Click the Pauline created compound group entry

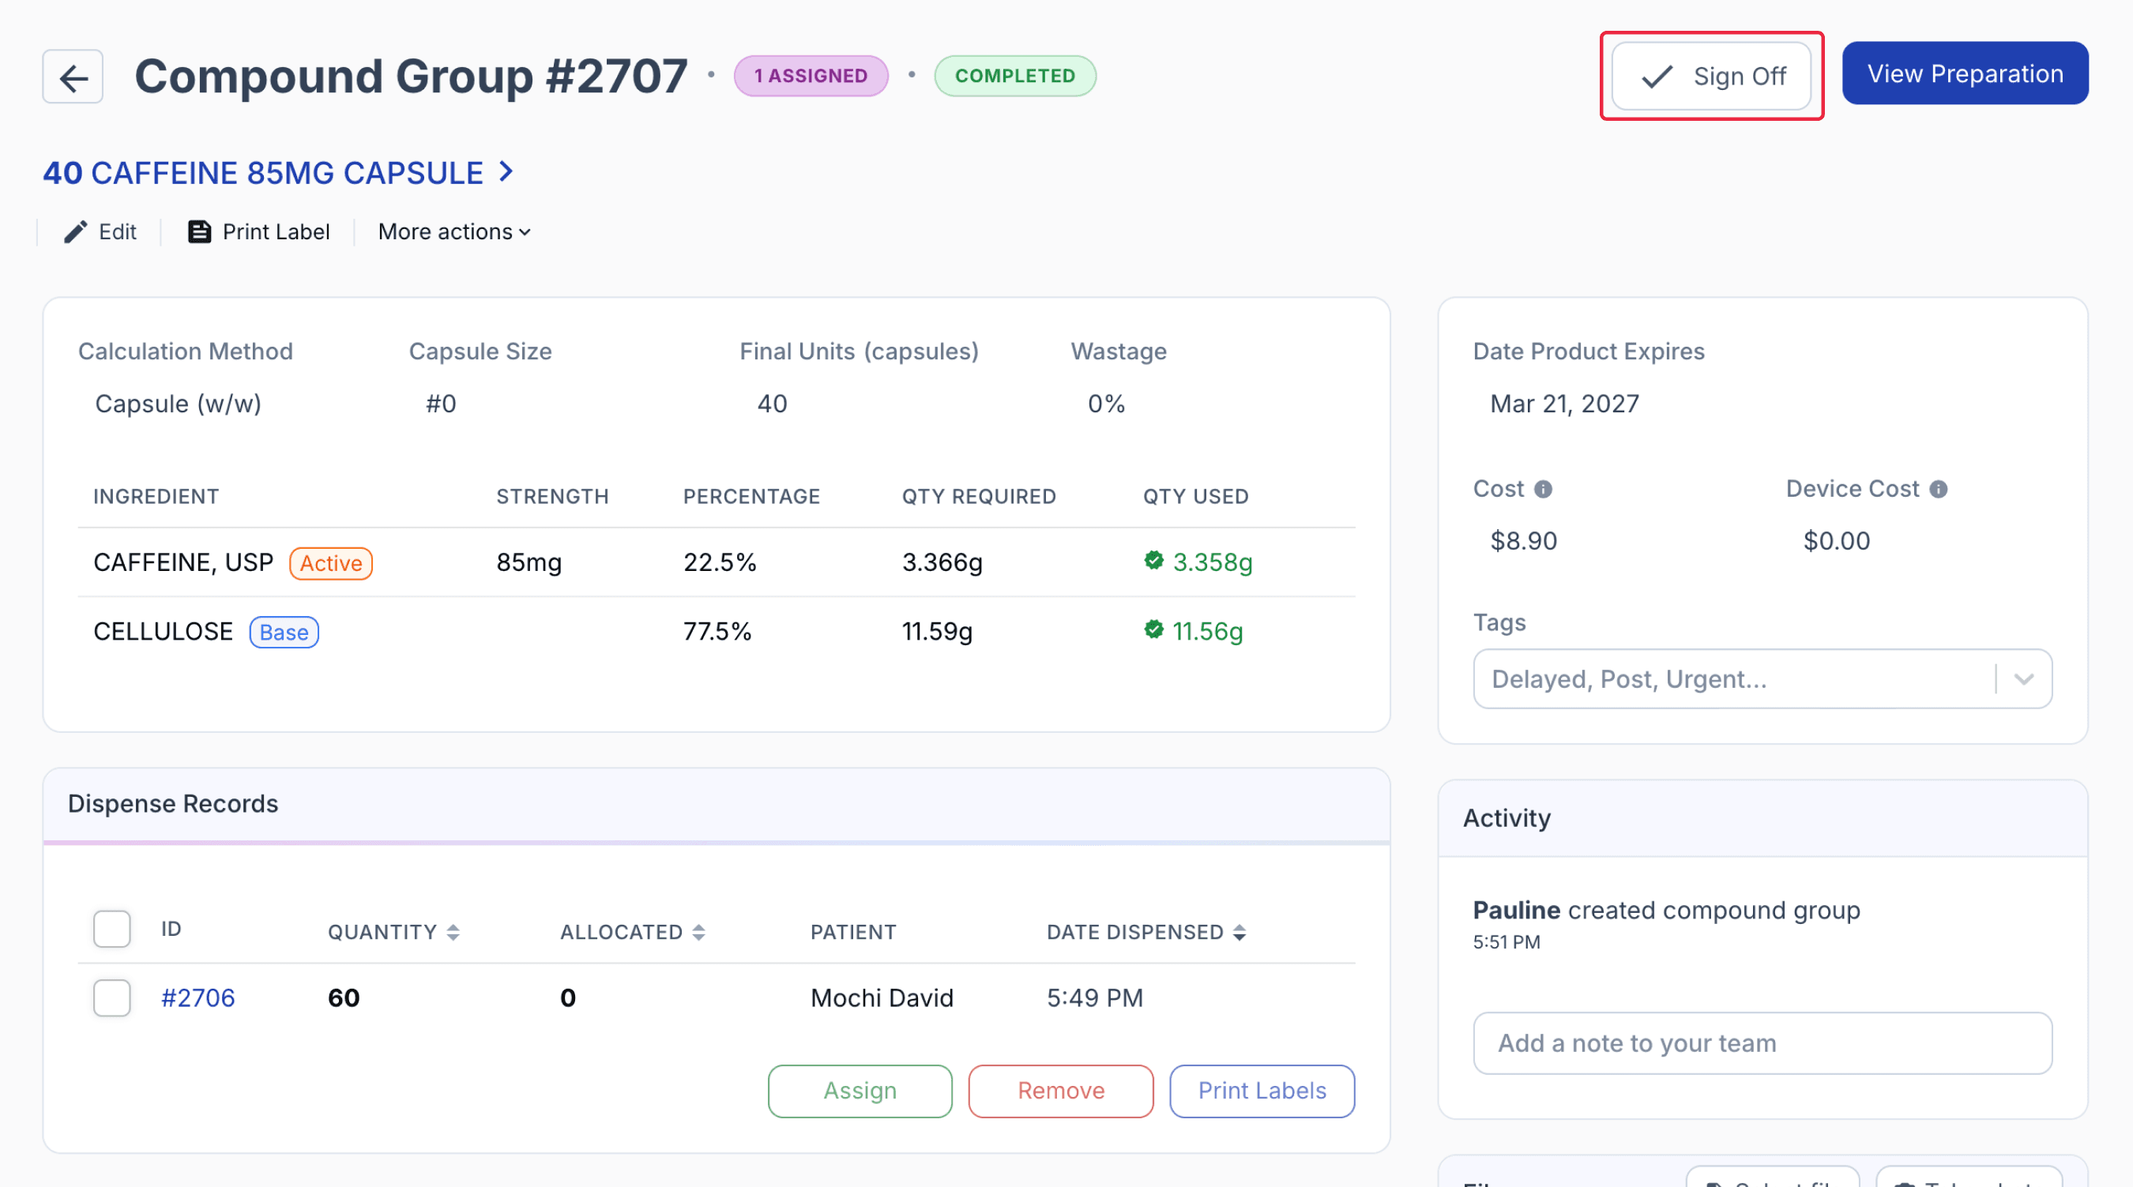click(x=1666, y=911)
